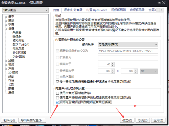
Task: Switch to the 滤镜 tab
Action: [x=56, y=10]
